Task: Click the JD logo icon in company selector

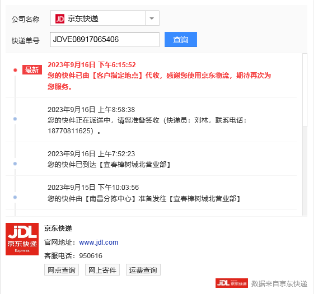Action: (60, 18)
